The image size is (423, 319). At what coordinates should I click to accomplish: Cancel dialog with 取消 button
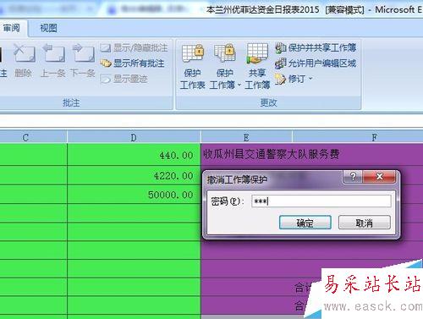[365, 223]
